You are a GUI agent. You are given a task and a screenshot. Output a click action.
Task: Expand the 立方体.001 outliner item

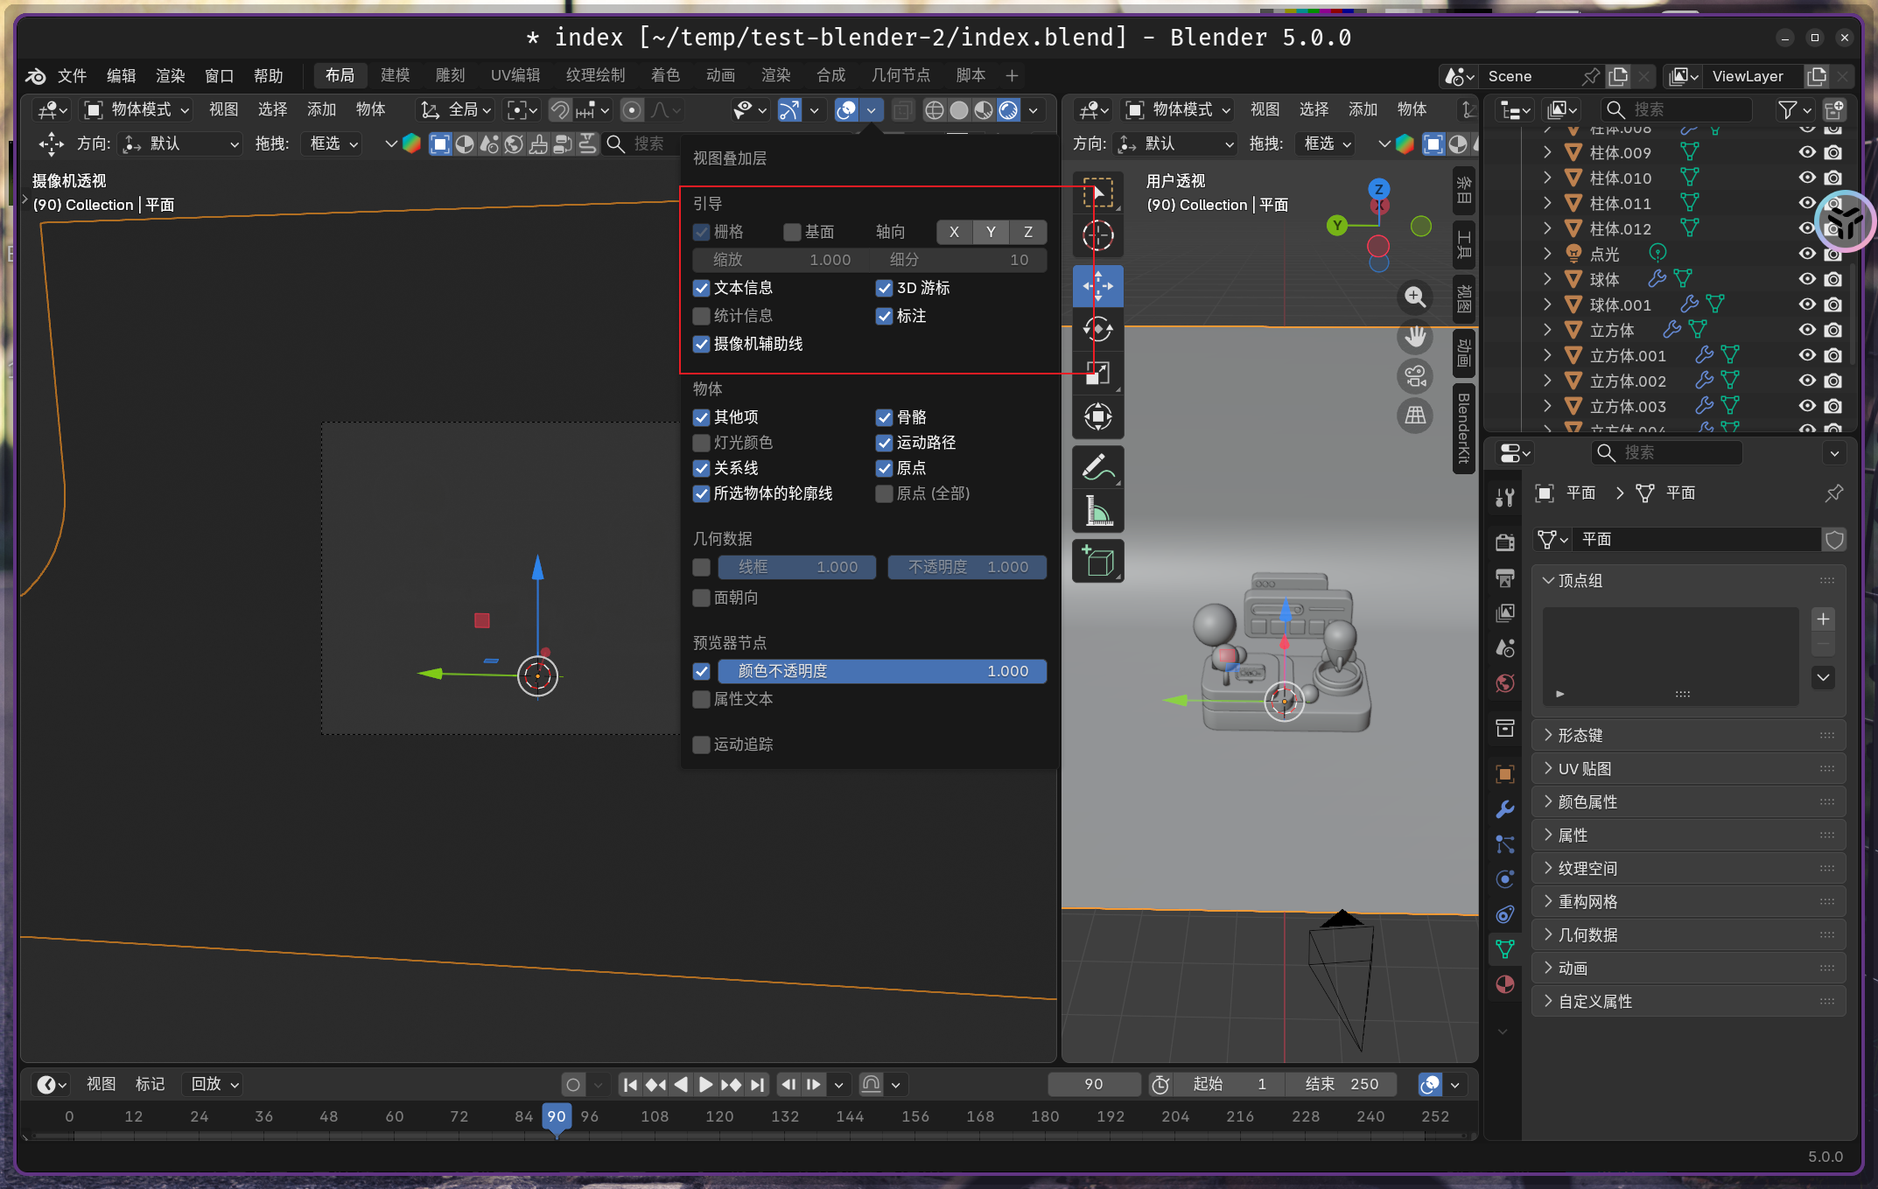coord(1547,355)
